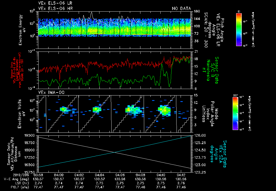Click the 04:04 time tick label
The width and height of the screenshot is (276, 191).
click(x=100, y=175)
